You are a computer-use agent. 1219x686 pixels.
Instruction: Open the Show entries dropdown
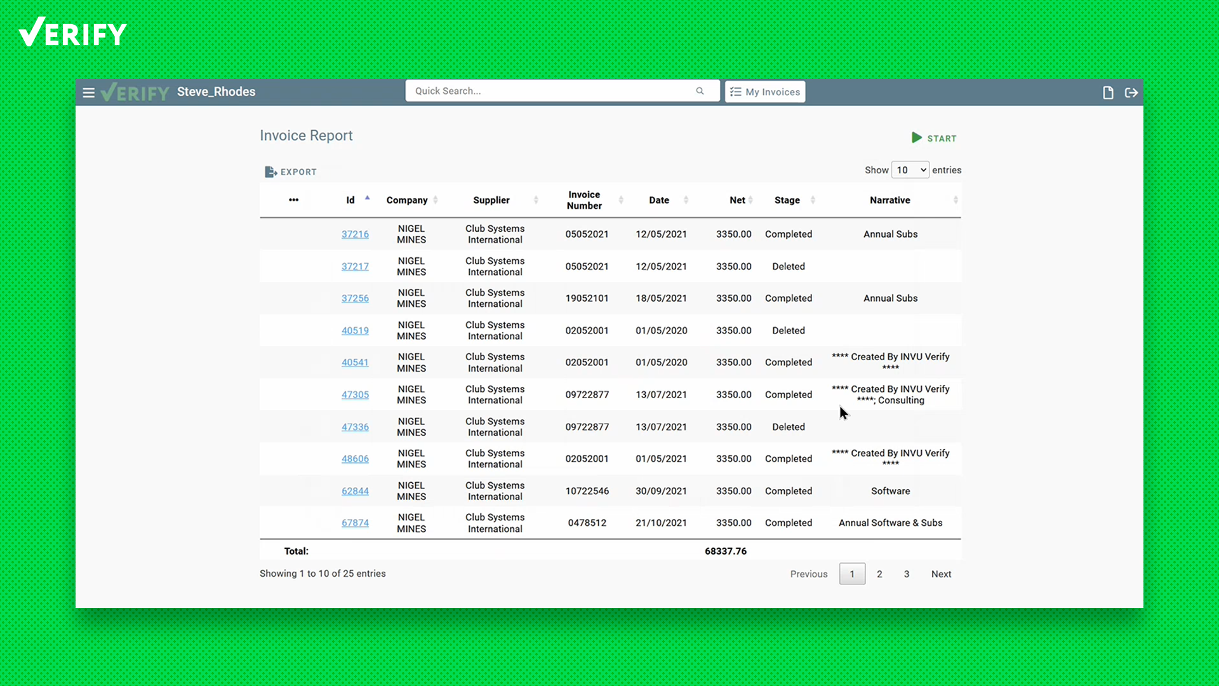[x=910, y=170]
